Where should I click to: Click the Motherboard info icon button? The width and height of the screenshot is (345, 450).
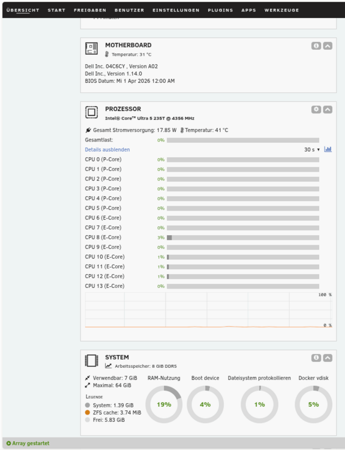316,46
